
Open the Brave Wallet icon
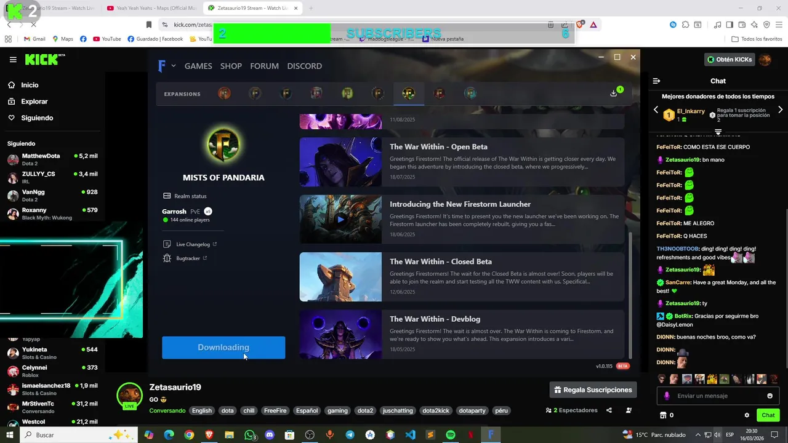click(x=742, y=25)
